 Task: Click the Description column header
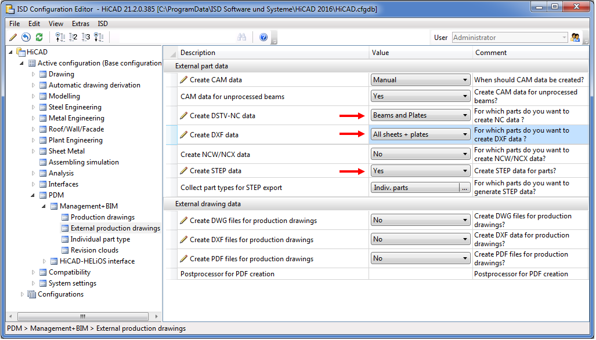pos(197,53)
